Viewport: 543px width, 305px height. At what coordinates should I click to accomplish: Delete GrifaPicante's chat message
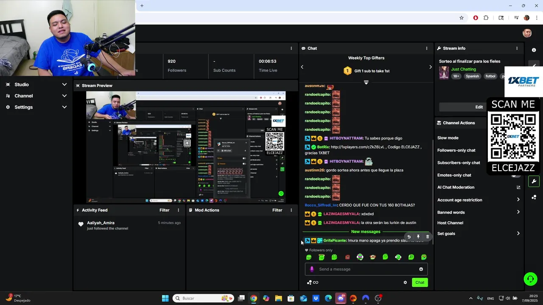pos(427,237)
